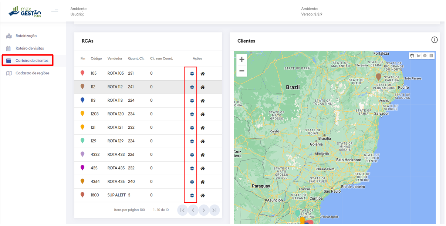Click the blue pin for ROTA 113
This screenshot has height=226, width=446.
(x=82, y=100)
